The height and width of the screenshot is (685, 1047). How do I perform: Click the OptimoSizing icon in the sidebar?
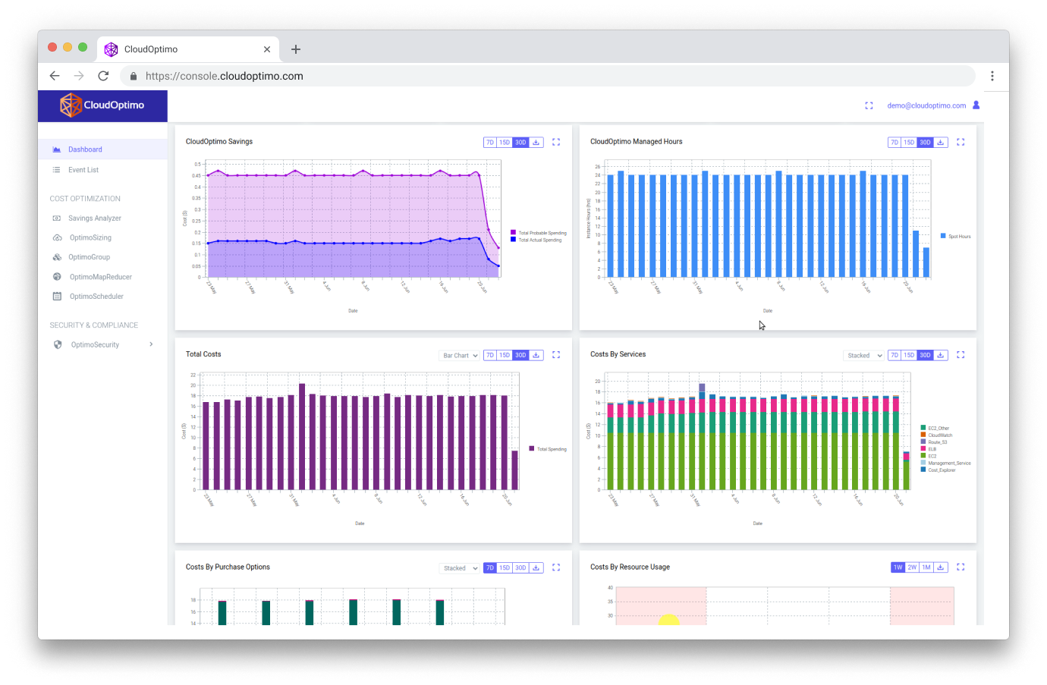coord(57,237)
